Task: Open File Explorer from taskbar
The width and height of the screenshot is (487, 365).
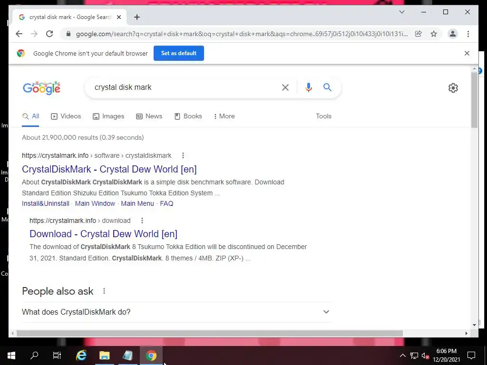Action: [105, 355]
